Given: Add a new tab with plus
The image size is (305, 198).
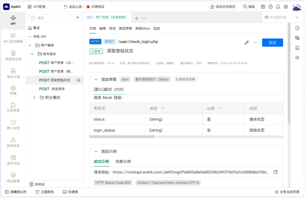Looking at the screenshot, I should 137,18.
